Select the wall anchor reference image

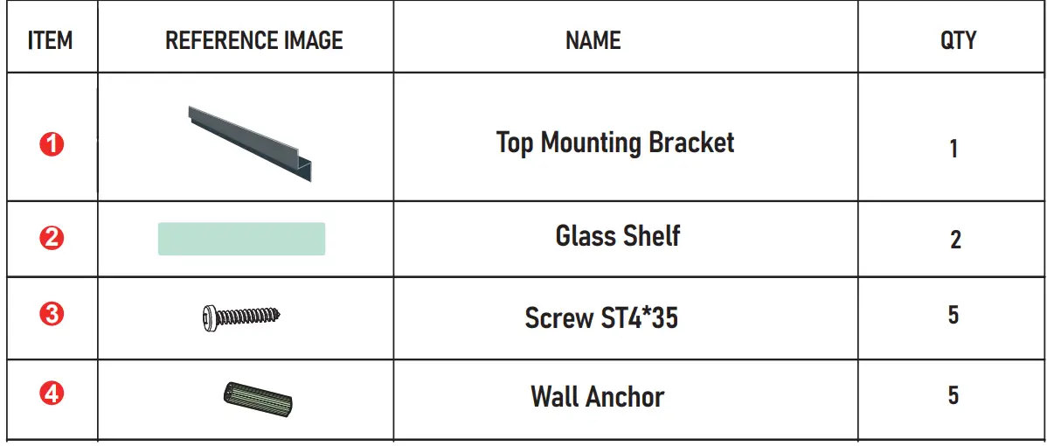pyautogui.click(x=260, y=398)
